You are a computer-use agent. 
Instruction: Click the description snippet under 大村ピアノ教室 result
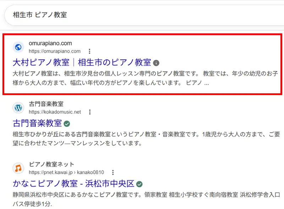(142, 79)
